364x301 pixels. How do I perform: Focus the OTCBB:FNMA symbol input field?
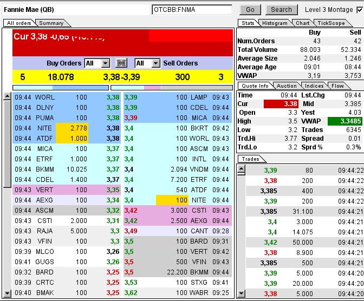tap(192, 10)
